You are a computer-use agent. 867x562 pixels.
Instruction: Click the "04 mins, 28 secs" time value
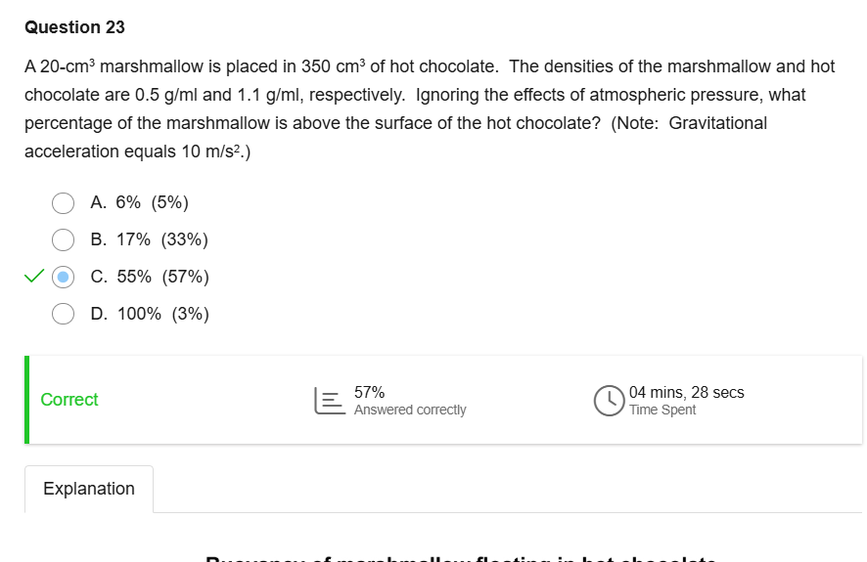point(687,392)
